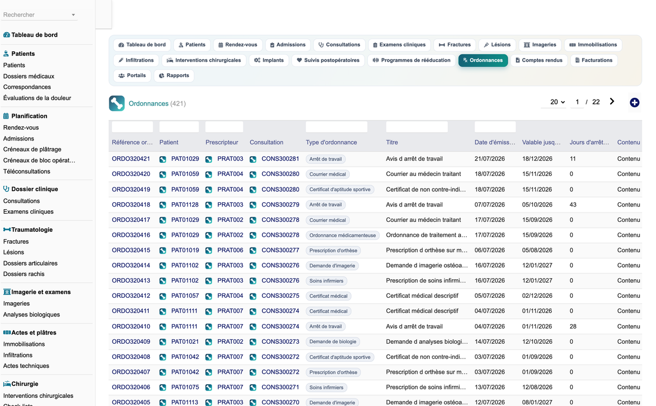
Task: Click Contenu cell in row ORDO320412
Action: click(x=629, y=296)
